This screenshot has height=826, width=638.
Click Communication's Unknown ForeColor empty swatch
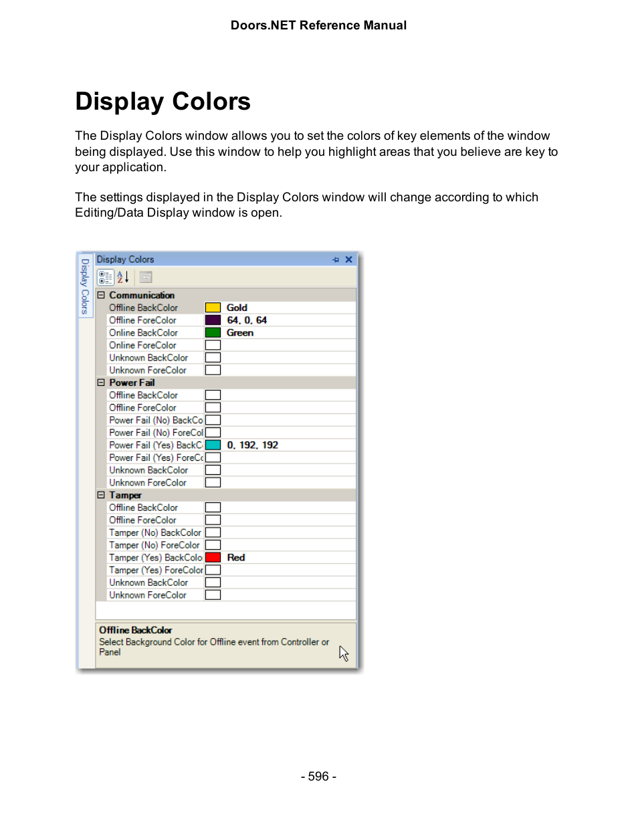pyautogui.click(x=213, y=370)
